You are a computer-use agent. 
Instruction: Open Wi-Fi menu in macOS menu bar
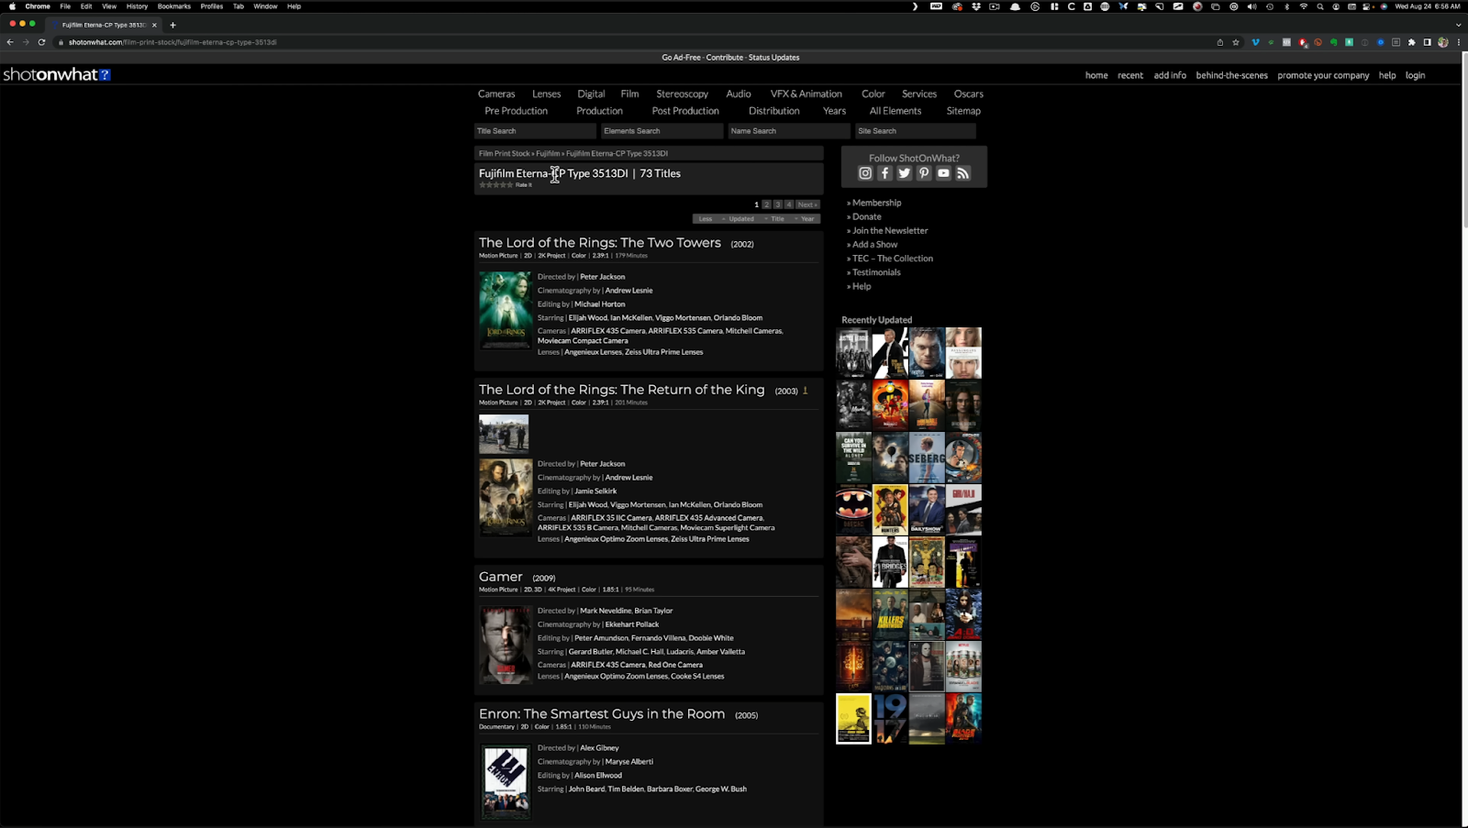[1304, 6]
